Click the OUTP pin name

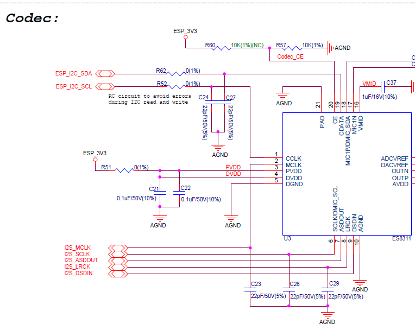click(x=400, y=178)
